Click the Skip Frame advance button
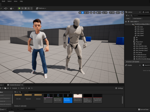150x112 pixels. (x=22, y=8)
